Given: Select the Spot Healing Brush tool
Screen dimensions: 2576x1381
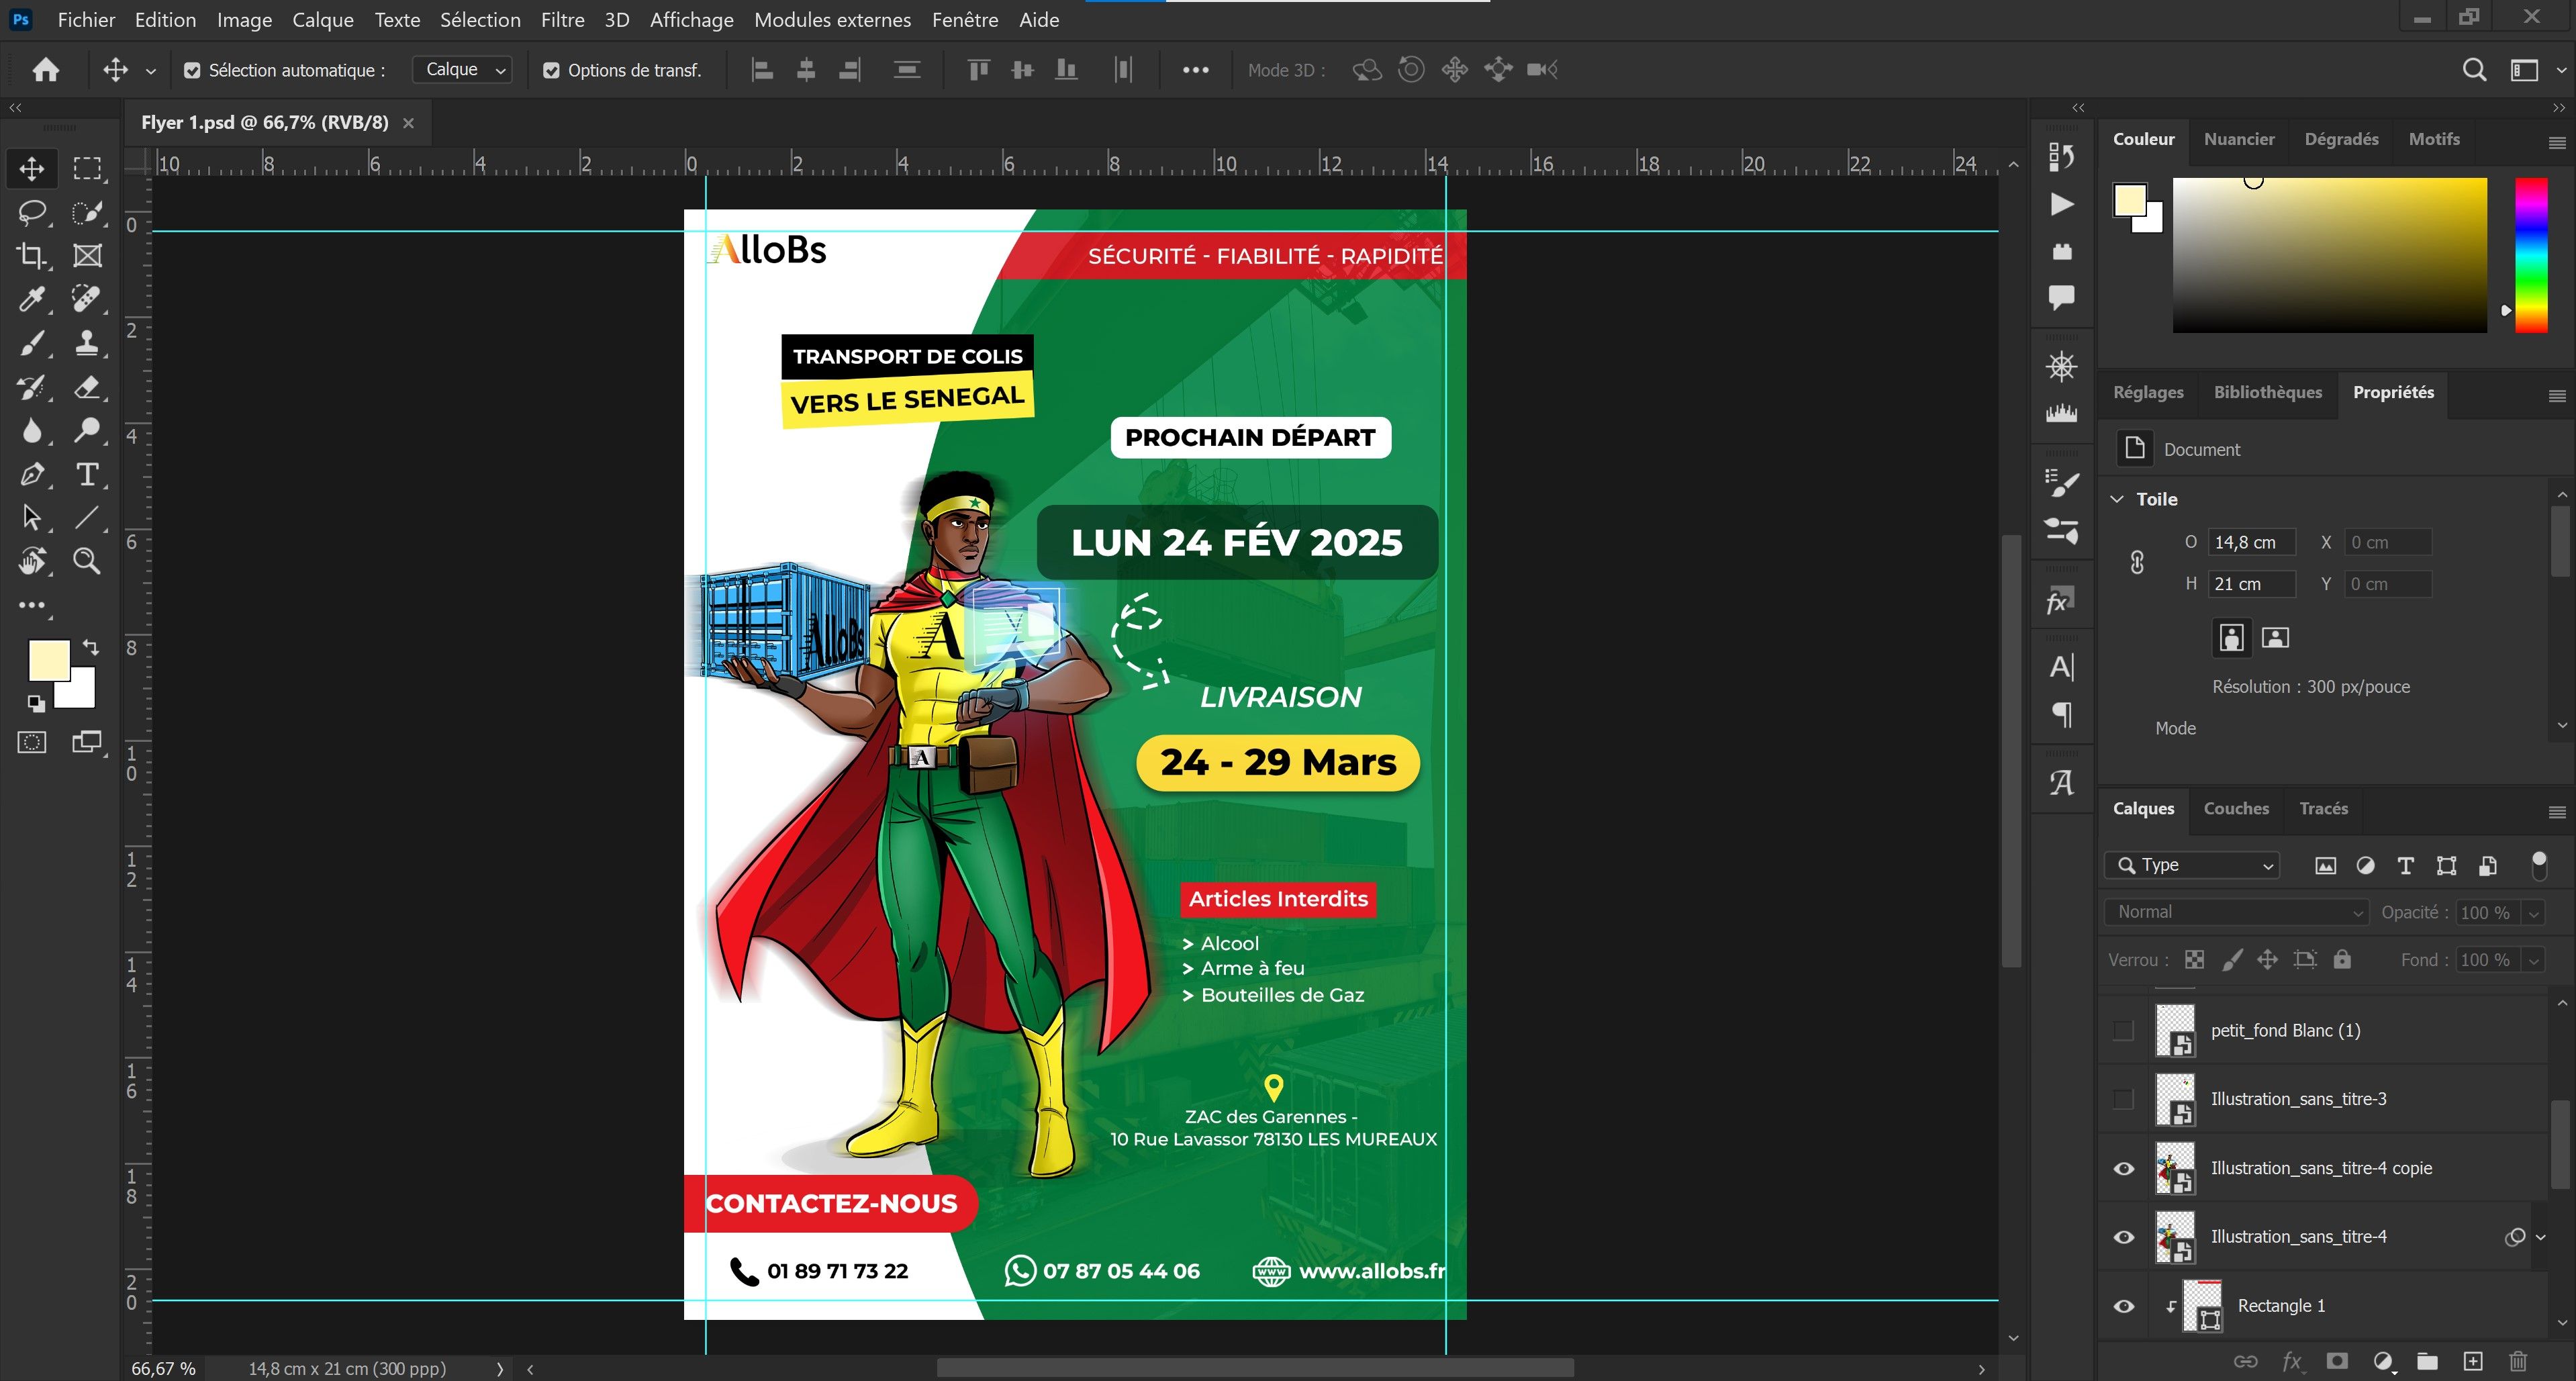Looking at the screenshot, I should [88, 299].
